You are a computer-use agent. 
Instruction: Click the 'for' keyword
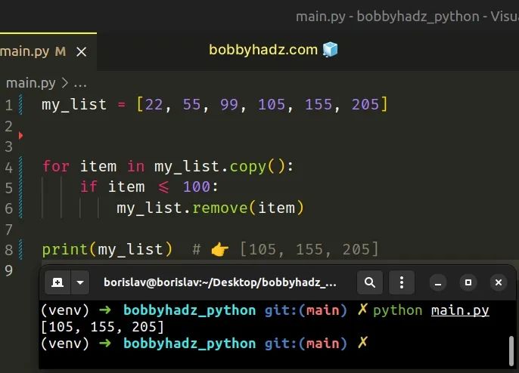tap(56, 166)
